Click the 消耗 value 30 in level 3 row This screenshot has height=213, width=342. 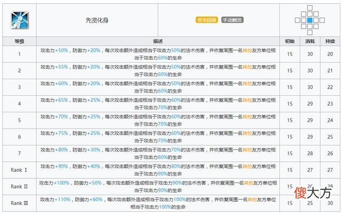tap(310, 87)
